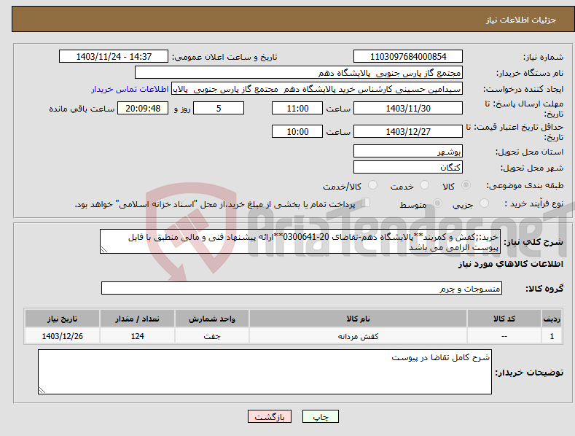Click the کفش مردانه item name cell

pyautogui.click(x=358, y=336)
